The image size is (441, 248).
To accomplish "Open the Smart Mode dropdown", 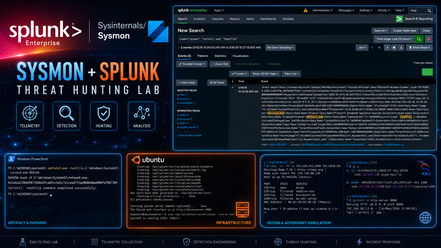I will click(419, 48).
